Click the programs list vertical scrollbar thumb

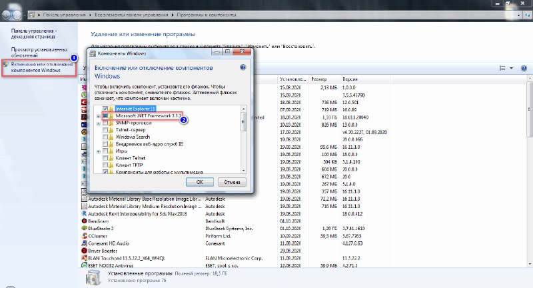coord(529,109)
